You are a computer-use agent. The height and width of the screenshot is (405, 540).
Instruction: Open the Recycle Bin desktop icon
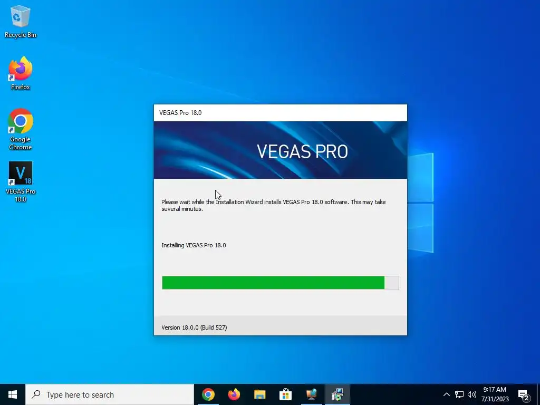tap(21, 21)
